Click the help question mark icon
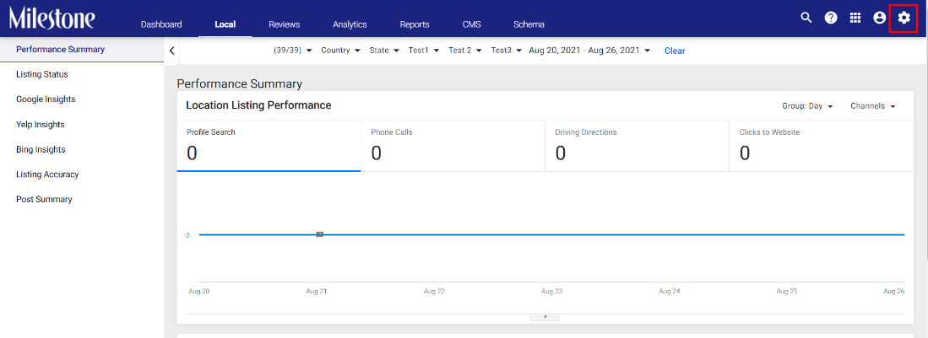This screenshot has width=928, height=338. [x=831, y=18]
